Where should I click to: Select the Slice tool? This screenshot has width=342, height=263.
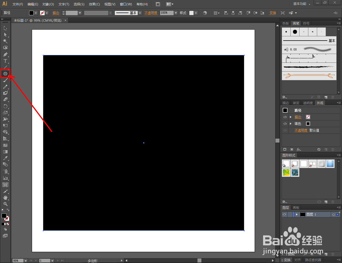5,191
